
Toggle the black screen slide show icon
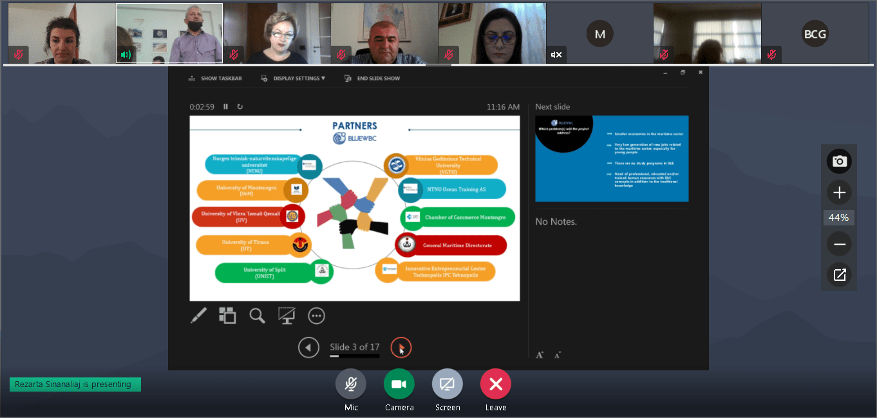[x=287, y=315]
